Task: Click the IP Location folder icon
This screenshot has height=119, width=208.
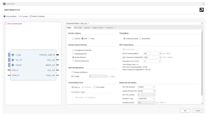Action: click(19, 16)
